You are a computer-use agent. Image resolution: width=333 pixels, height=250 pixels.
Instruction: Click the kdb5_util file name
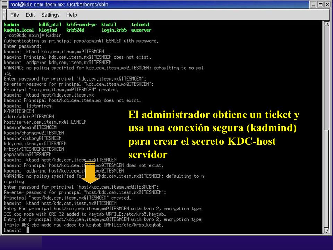coord(50,25)
